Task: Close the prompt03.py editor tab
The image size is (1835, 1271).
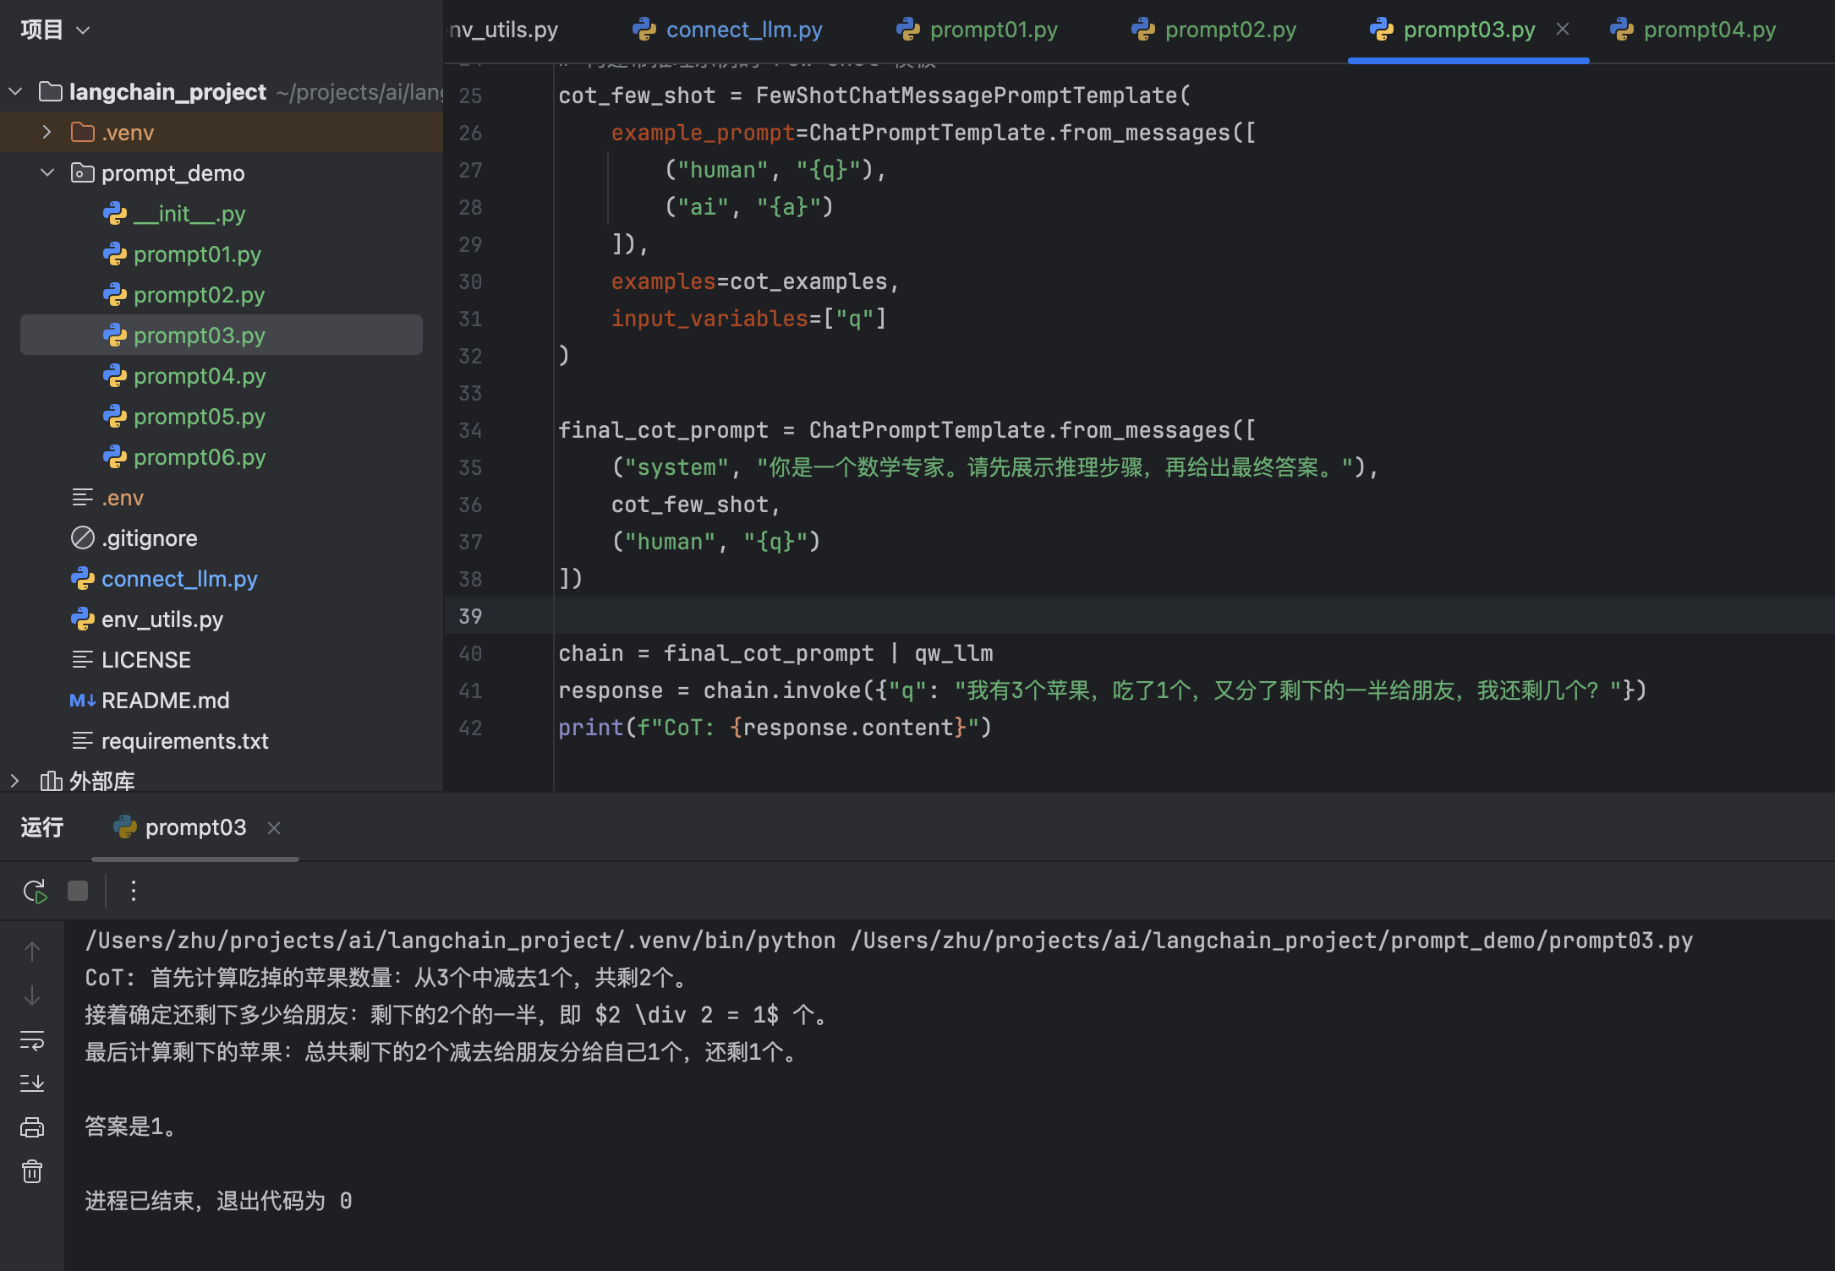Action: (1563, 30)
